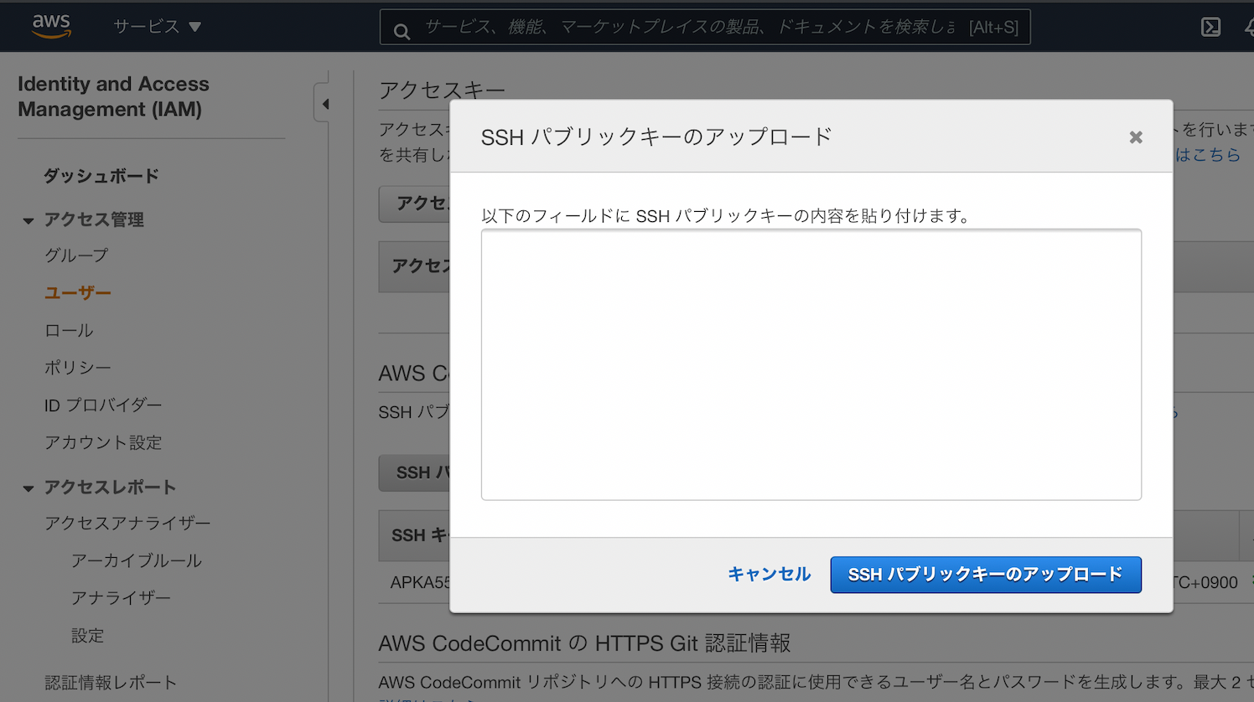The image size is (1254, 702).
Task: Click the Identity and Access Management title
Action: click(113, 96)
